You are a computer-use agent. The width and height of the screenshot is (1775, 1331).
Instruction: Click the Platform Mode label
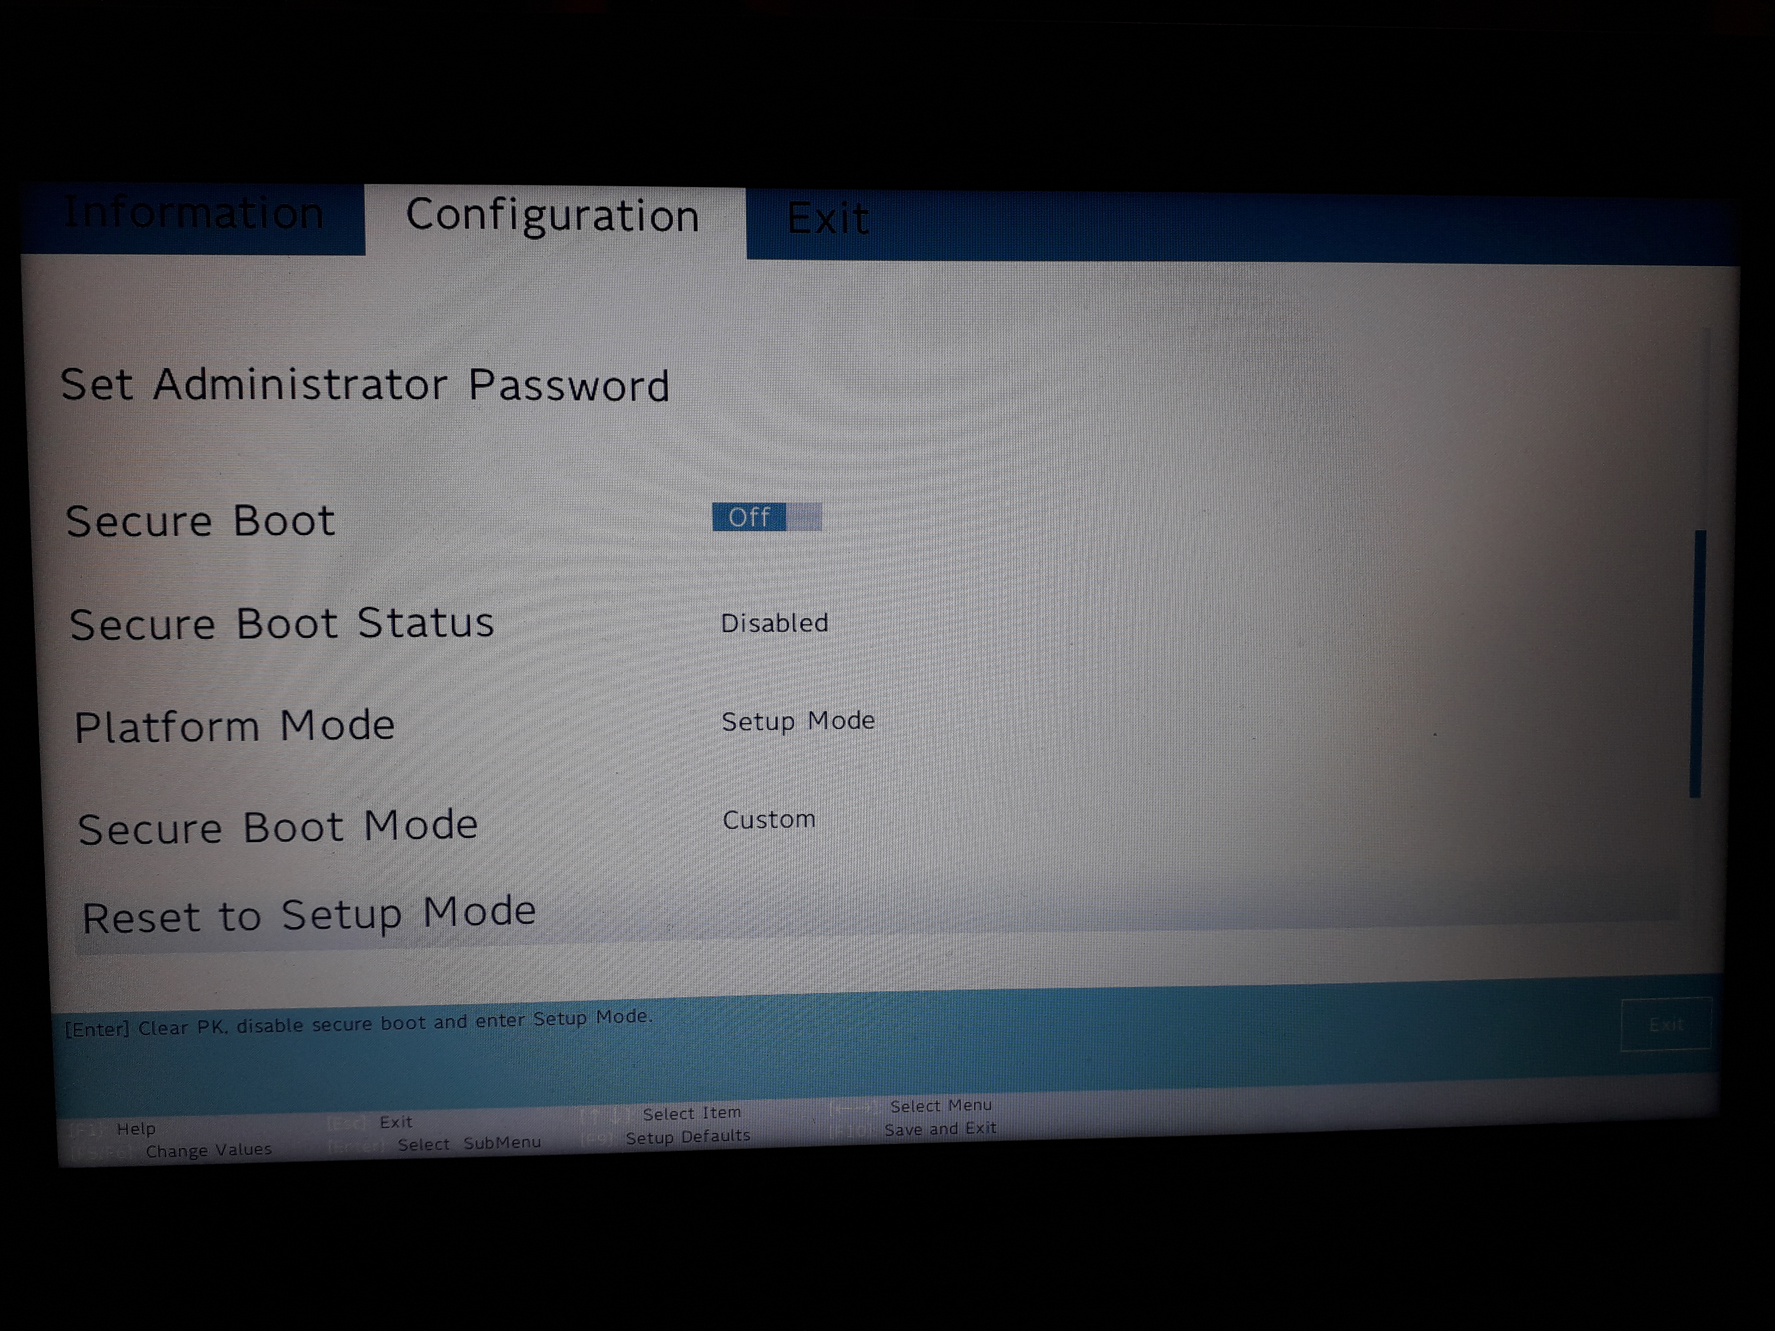pos(234,727)
